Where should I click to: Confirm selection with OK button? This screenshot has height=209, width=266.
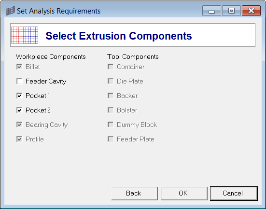[x=184, y=194]
